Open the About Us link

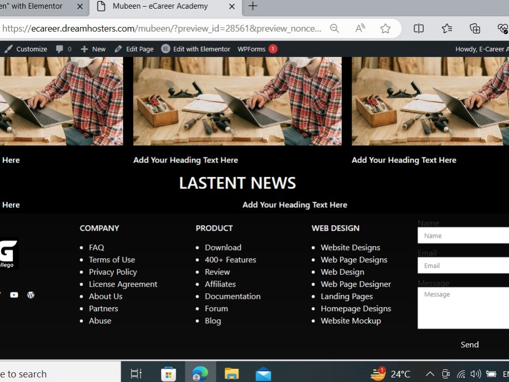pos(105,296)
